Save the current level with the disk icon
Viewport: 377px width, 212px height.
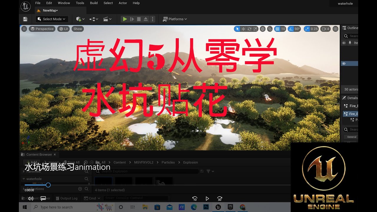[25, 19]
